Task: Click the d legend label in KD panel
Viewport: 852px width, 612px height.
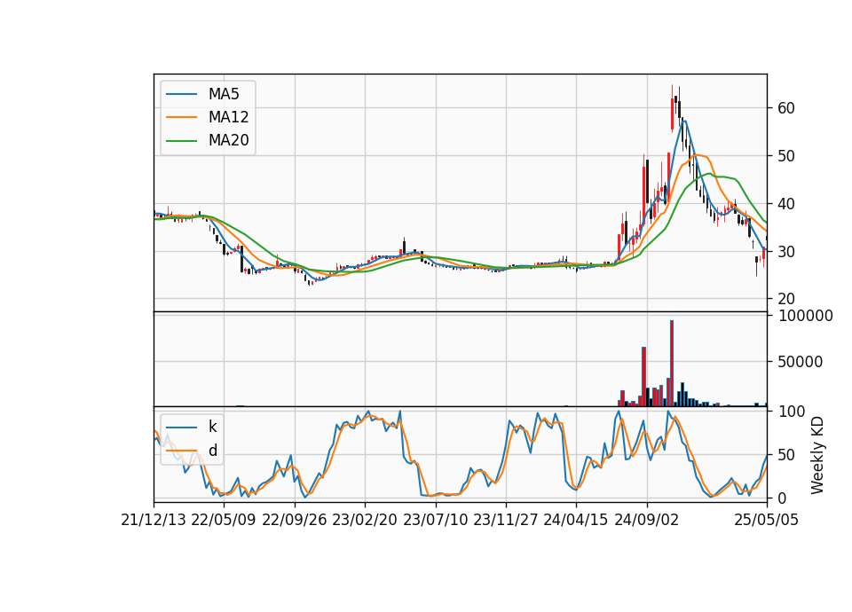Action: [x=212, y=451]
